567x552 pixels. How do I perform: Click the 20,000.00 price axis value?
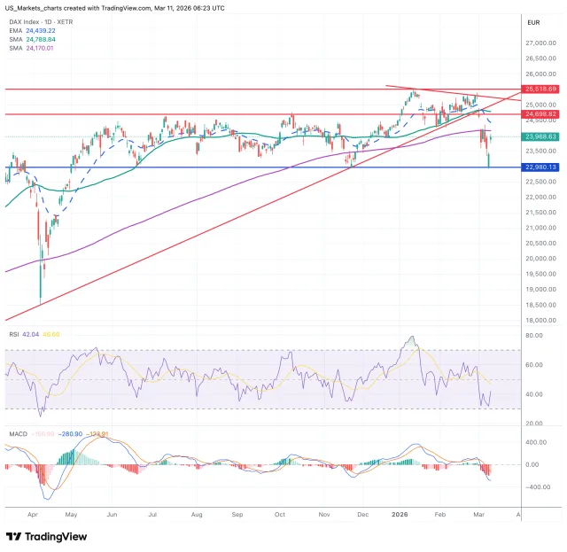540,259
